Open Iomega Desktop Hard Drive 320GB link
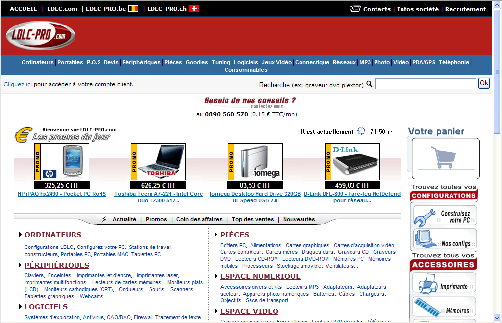502x323 pixels. [255, 197]
